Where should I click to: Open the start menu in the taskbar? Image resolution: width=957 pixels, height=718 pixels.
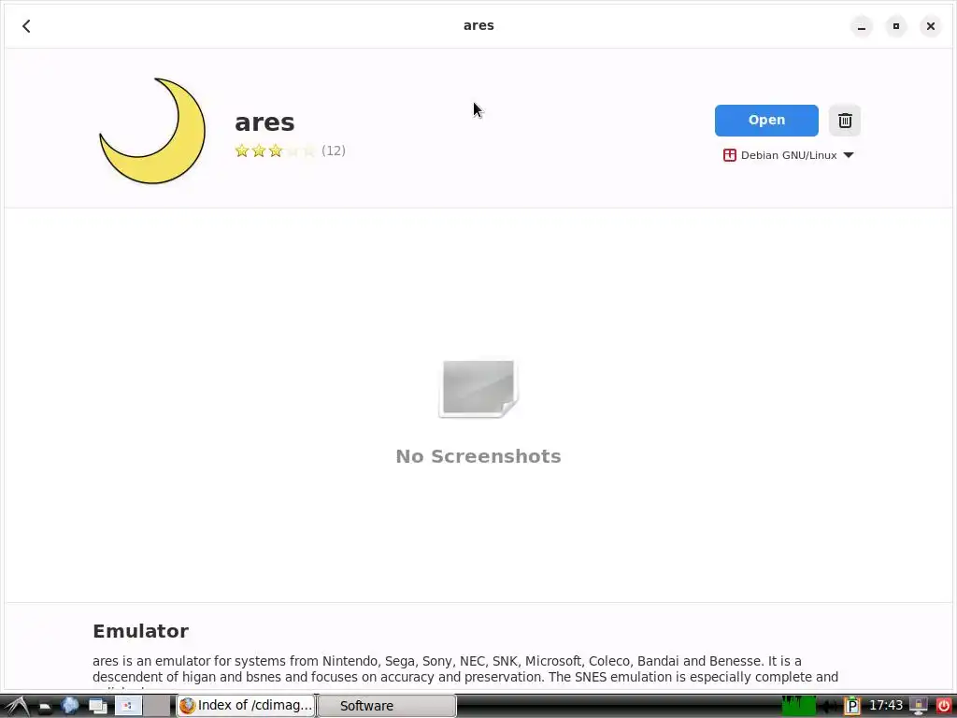16,706
